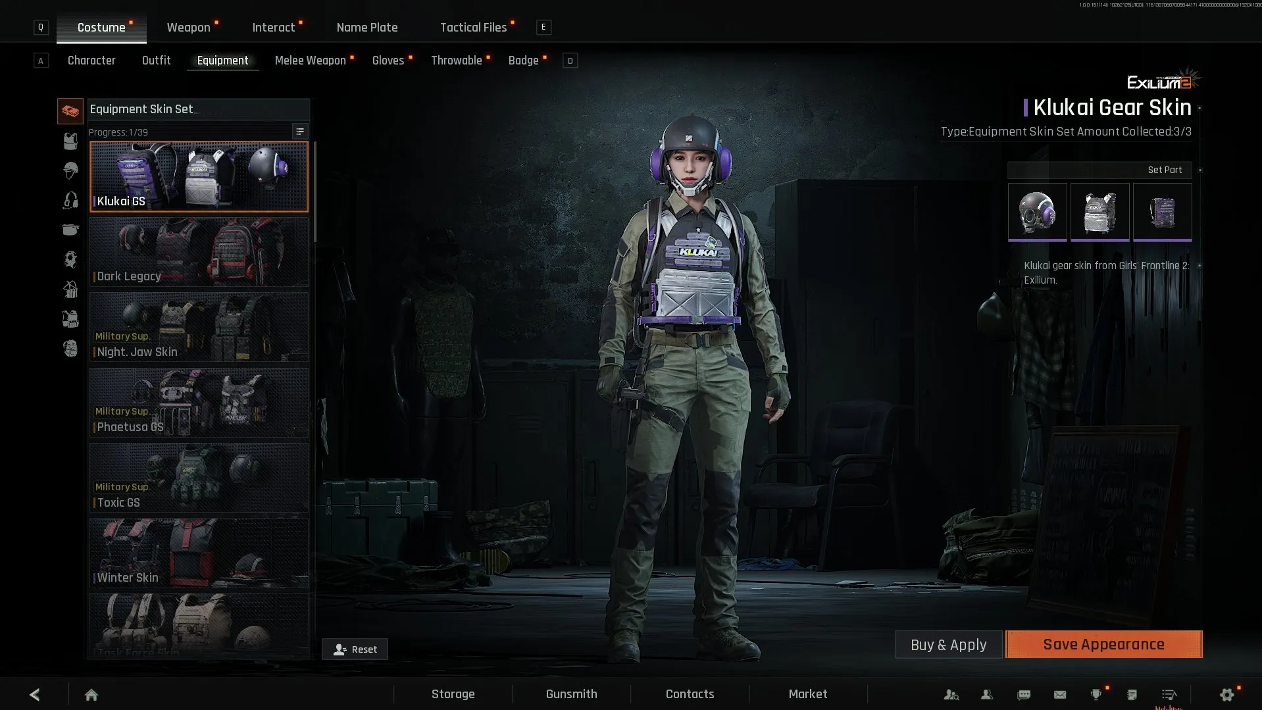Image resolution: width=1262 pixels, height=710 pixels.
Task: Open the Name Plate tab
Action: click(x=367, y=28)
